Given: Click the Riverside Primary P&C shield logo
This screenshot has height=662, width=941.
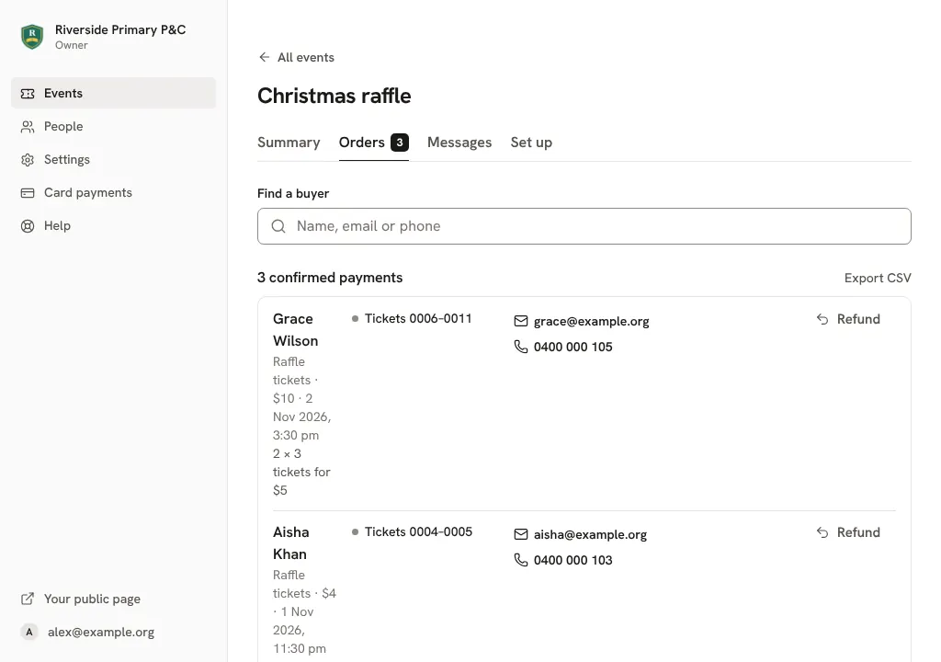Looking at the screenshot, I should pyautogui.click(x=32, y=37).
